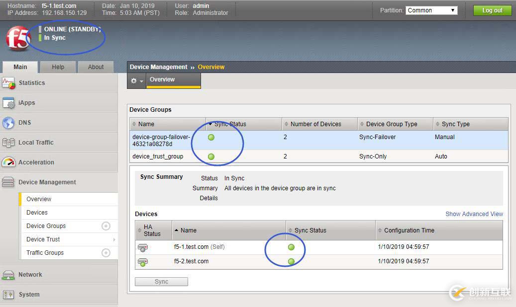The width and height of the screenshot is (516, 307).
Task: Click the iApps gear icon
Action: pyautogui.click(x=8, y=103)
